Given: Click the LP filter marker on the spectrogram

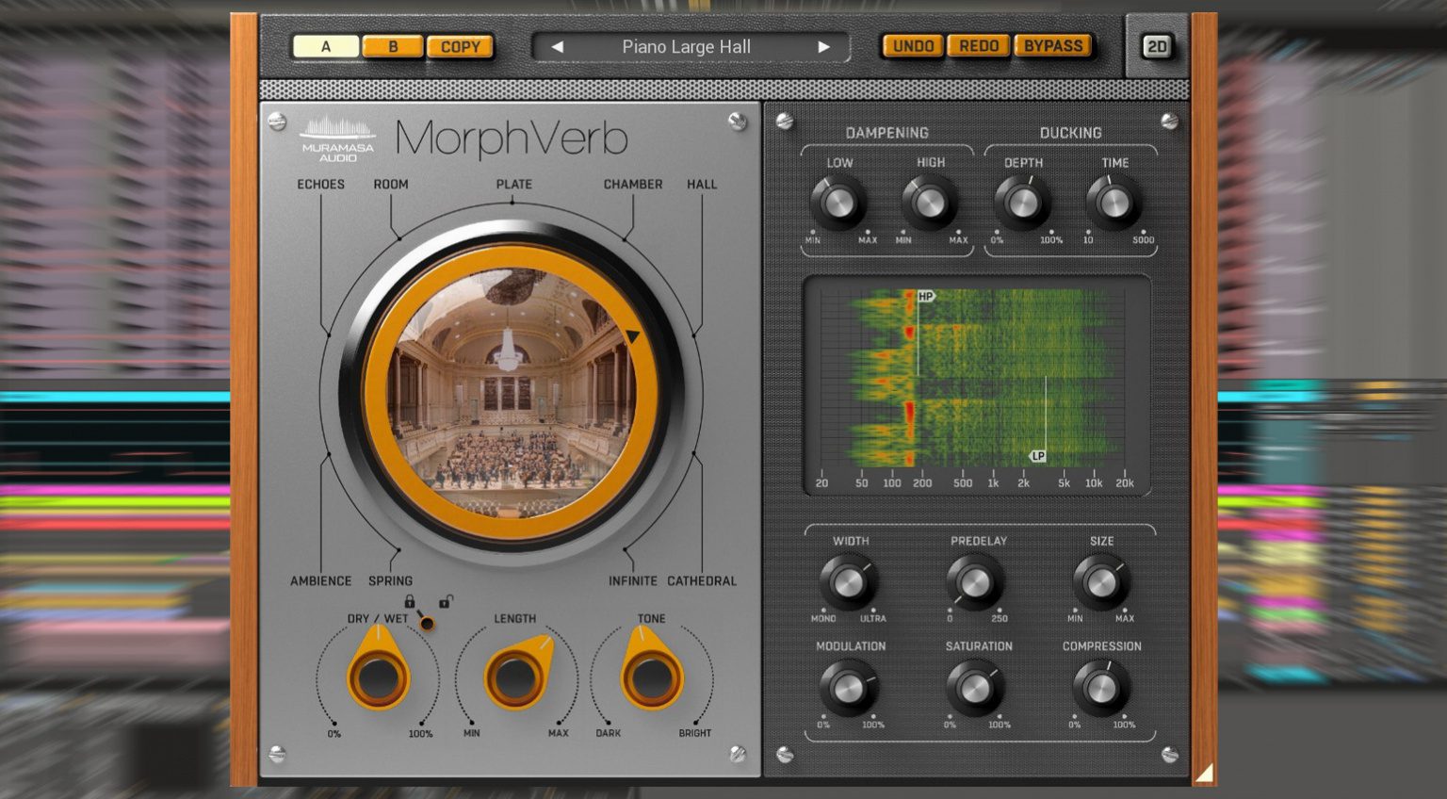Looking at the screenshot, I should (1038, 455).
